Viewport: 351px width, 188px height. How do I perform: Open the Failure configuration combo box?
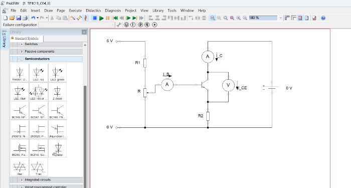click(77, 25)
